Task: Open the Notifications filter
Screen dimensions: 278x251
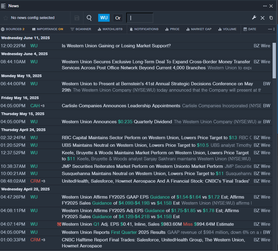Action: pos(144,29)
